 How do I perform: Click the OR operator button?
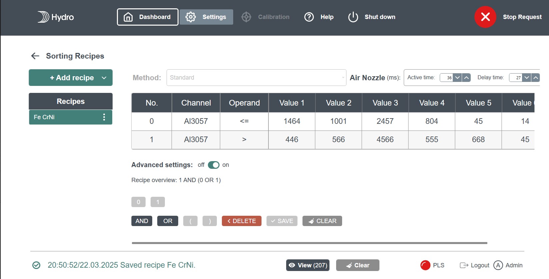click(168, 221)
